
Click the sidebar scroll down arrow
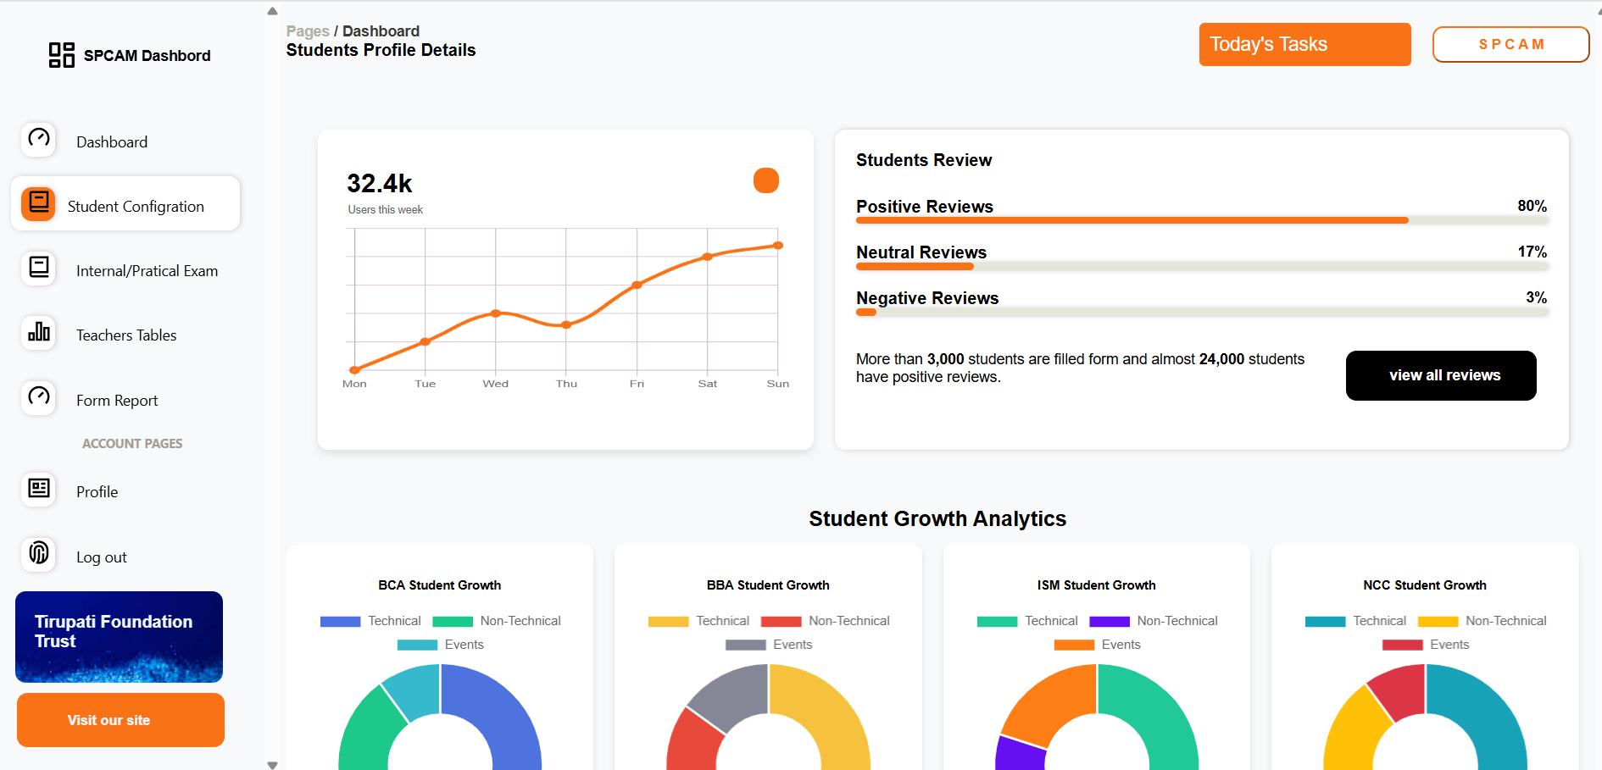[272, 764]
